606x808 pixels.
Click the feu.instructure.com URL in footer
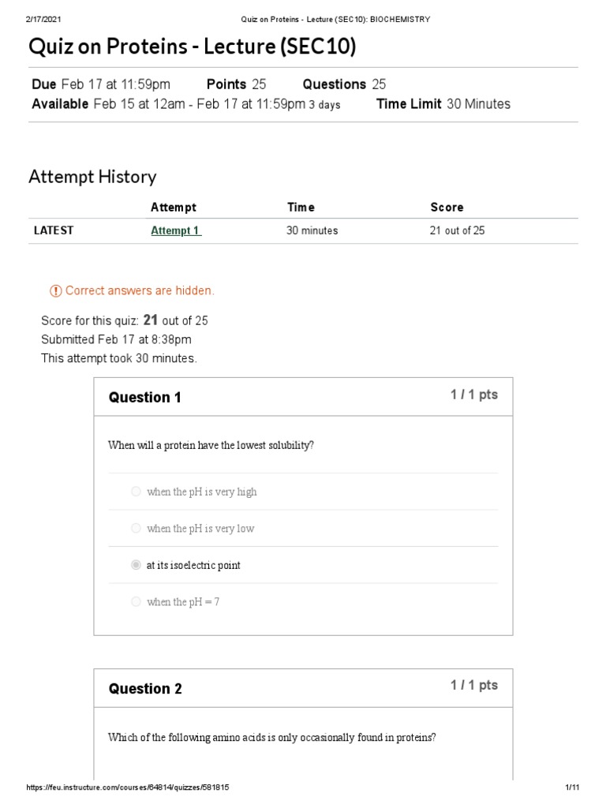click(x=128, y=788)
